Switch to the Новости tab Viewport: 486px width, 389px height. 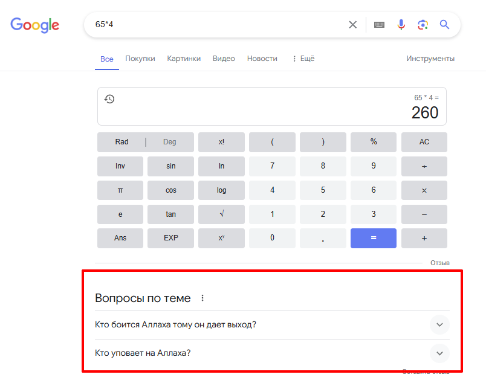262,59
